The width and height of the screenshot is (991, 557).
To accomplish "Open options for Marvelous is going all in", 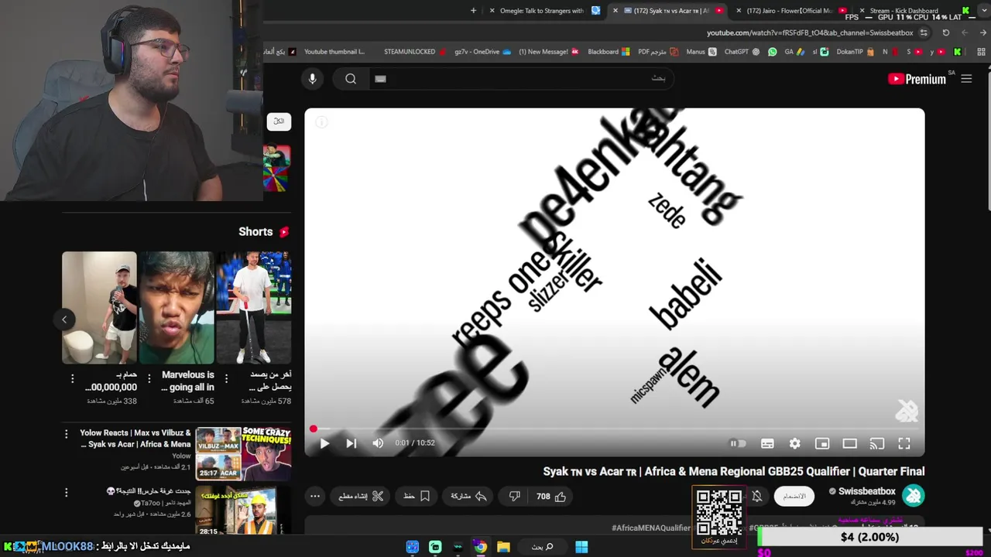I will click(x=149, y=378).
